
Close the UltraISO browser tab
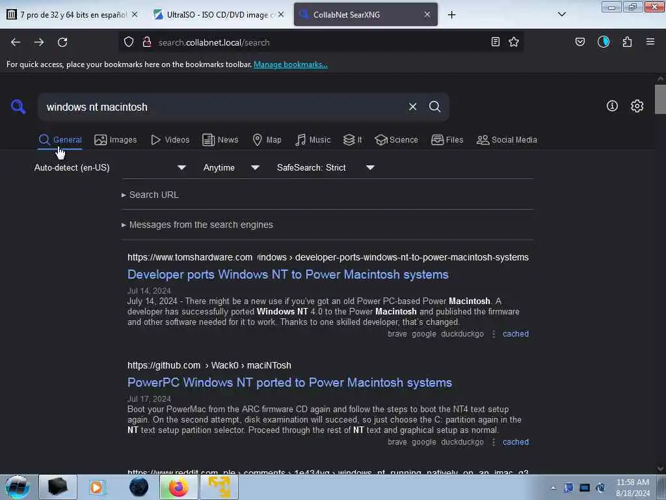(x=281, y=14)
